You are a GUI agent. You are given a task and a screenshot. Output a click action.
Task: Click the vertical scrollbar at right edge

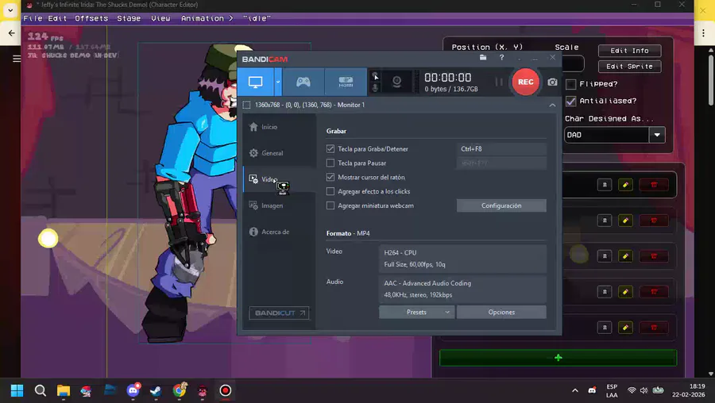(x=710, y=79)
